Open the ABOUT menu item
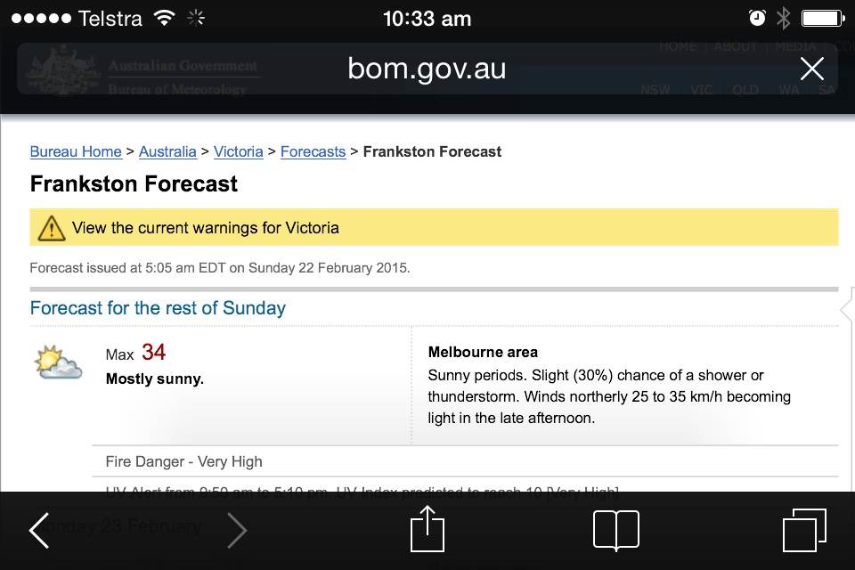This screenshot has width=855, height=570. click(x=736, y=46)
